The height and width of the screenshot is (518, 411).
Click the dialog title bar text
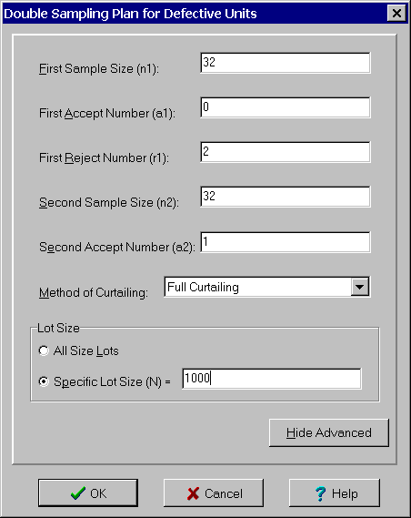[x=130, y=14]
